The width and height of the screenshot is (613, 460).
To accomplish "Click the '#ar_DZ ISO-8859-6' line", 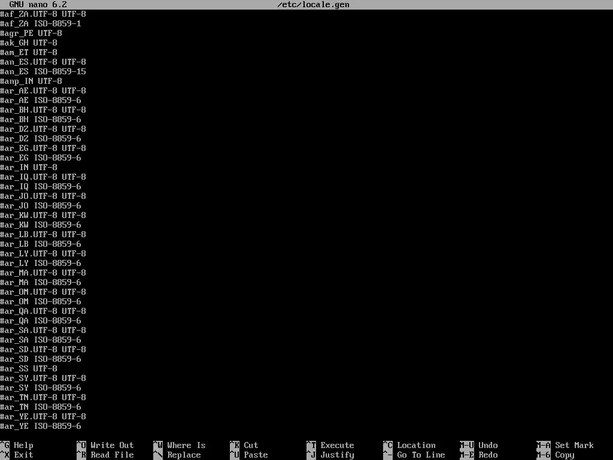I will click(41, 138).
